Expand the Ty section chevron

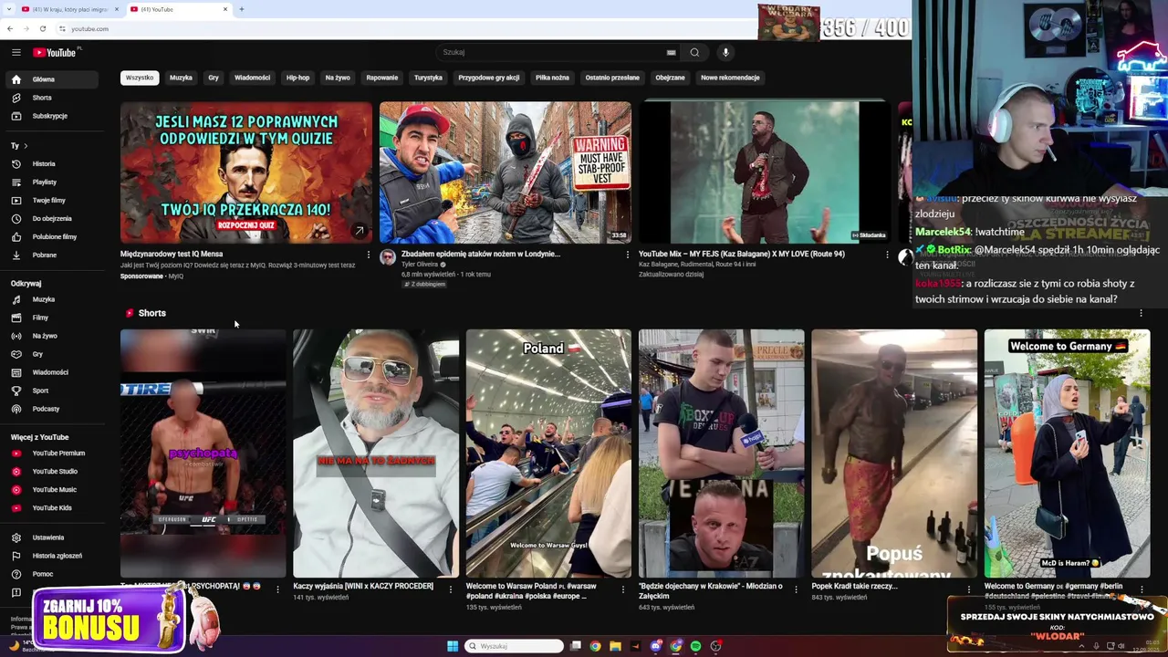pyautogui.click(x=26, y=146)
